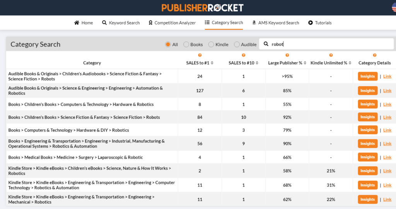Screen dimensions: 396x209
Task: Click the 84 sales to #1 value
Action: click(x=200, y=117)
